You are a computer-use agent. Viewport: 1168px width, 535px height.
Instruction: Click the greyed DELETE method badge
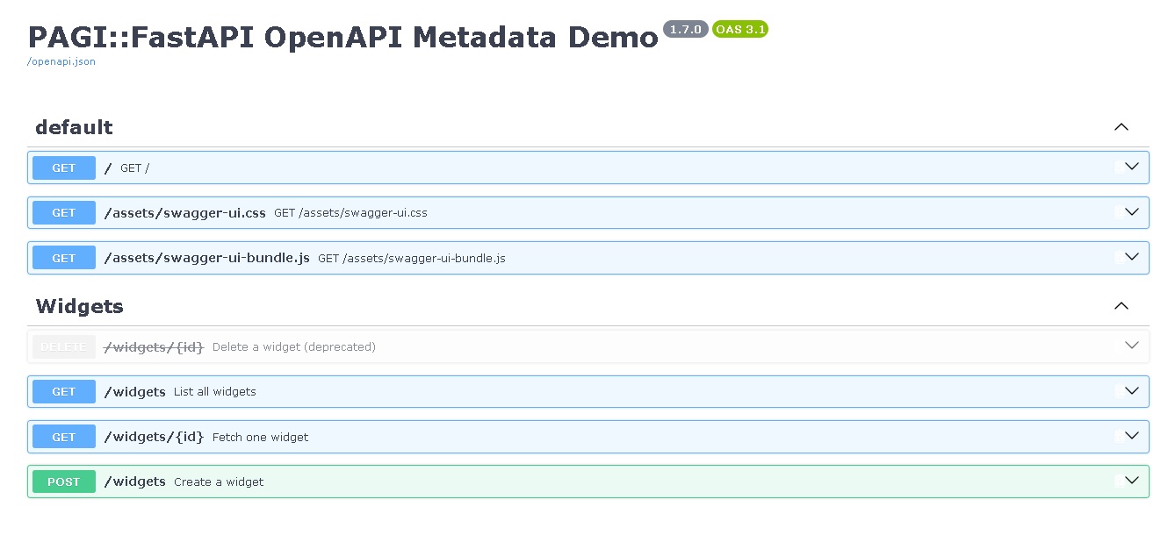point(64,346)
